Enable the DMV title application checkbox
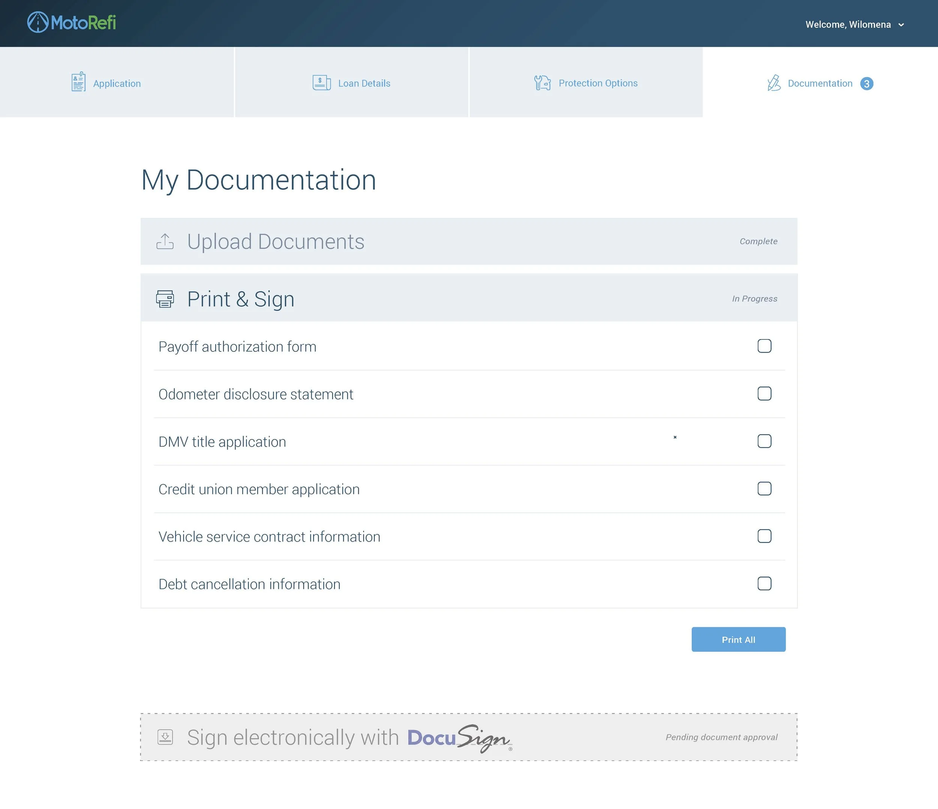Screen dimensions: 938x809 [765, 441]
